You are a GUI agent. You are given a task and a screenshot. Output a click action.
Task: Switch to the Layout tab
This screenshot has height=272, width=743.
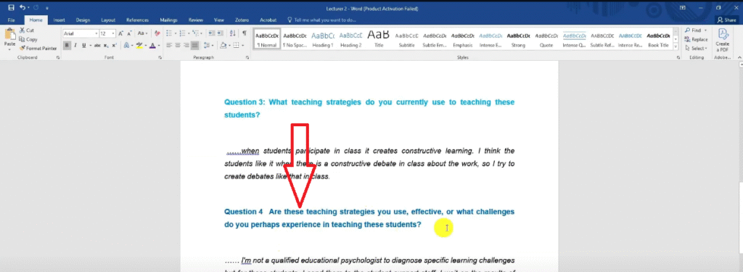tap(108, 20)
